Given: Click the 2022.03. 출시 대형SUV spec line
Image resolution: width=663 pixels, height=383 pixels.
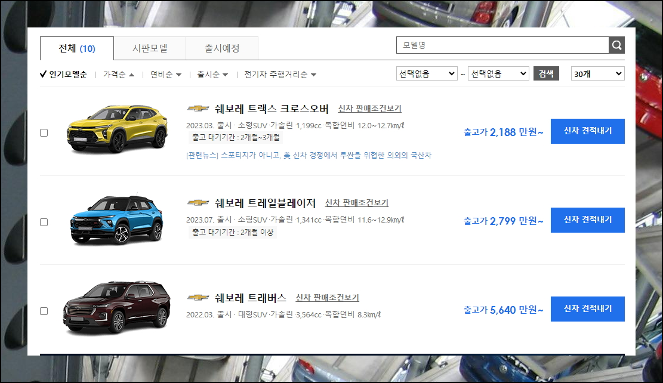Looking at the screenshot, I should (x=283, y=314).
